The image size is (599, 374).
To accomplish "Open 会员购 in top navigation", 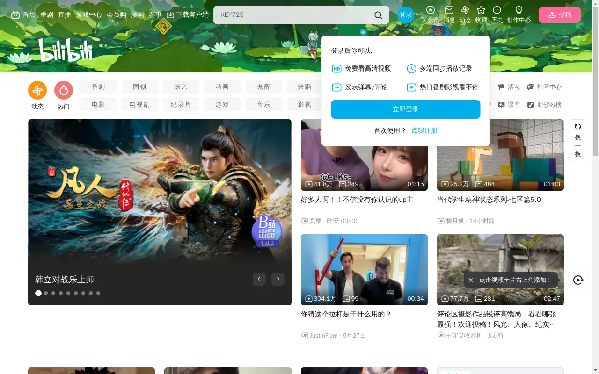I will click(x=117, y=15).
